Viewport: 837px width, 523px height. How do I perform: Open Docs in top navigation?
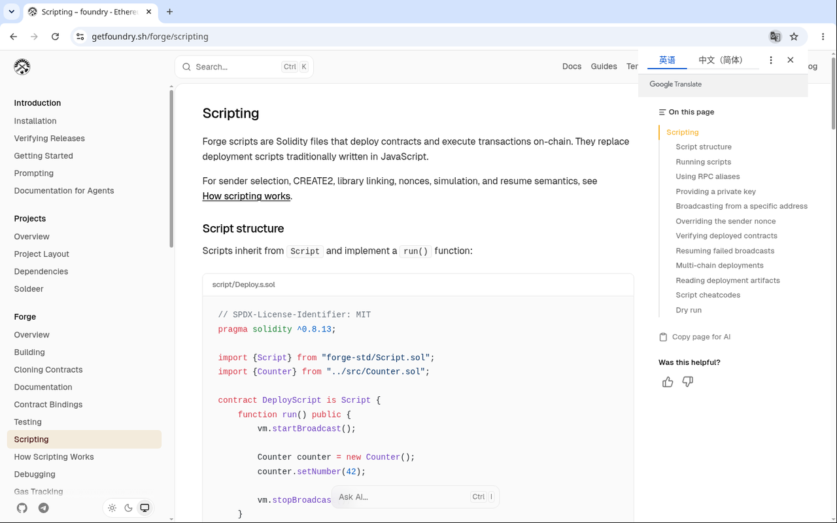pos(572,67)
